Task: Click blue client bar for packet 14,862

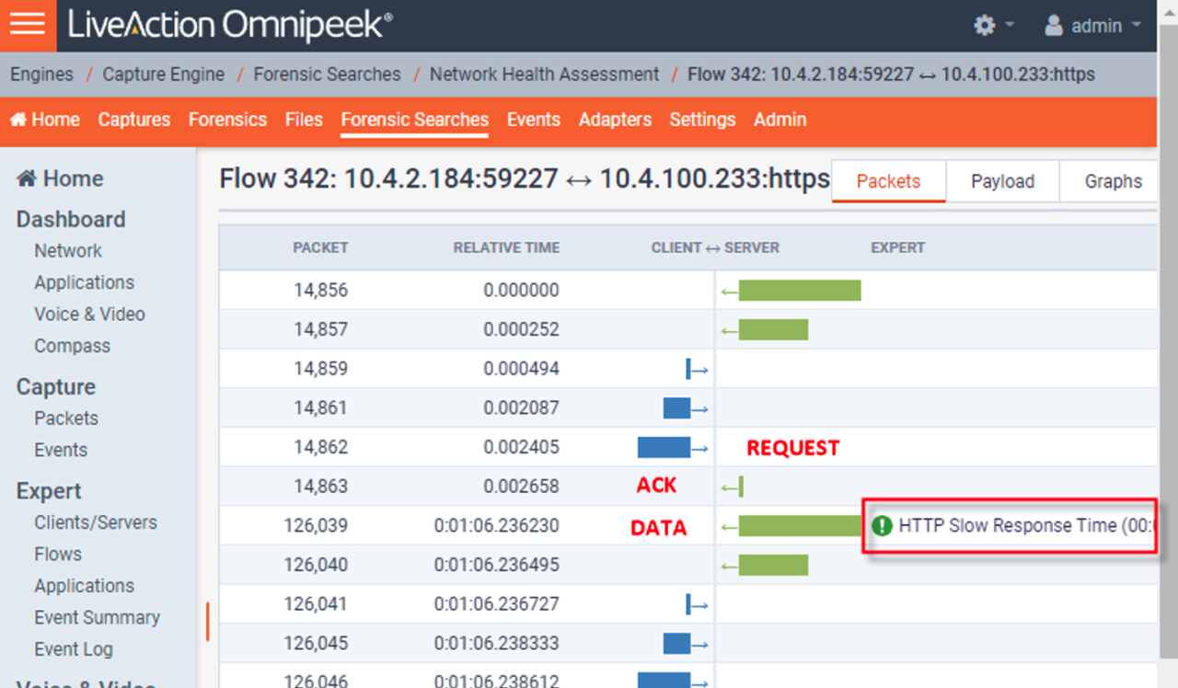Action: pos(664,448)
